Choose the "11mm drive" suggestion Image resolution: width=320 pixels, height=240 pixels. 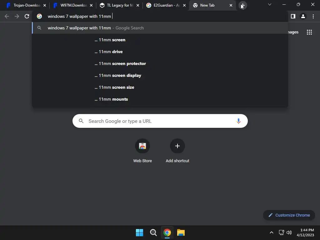click(x=160, y=52)
